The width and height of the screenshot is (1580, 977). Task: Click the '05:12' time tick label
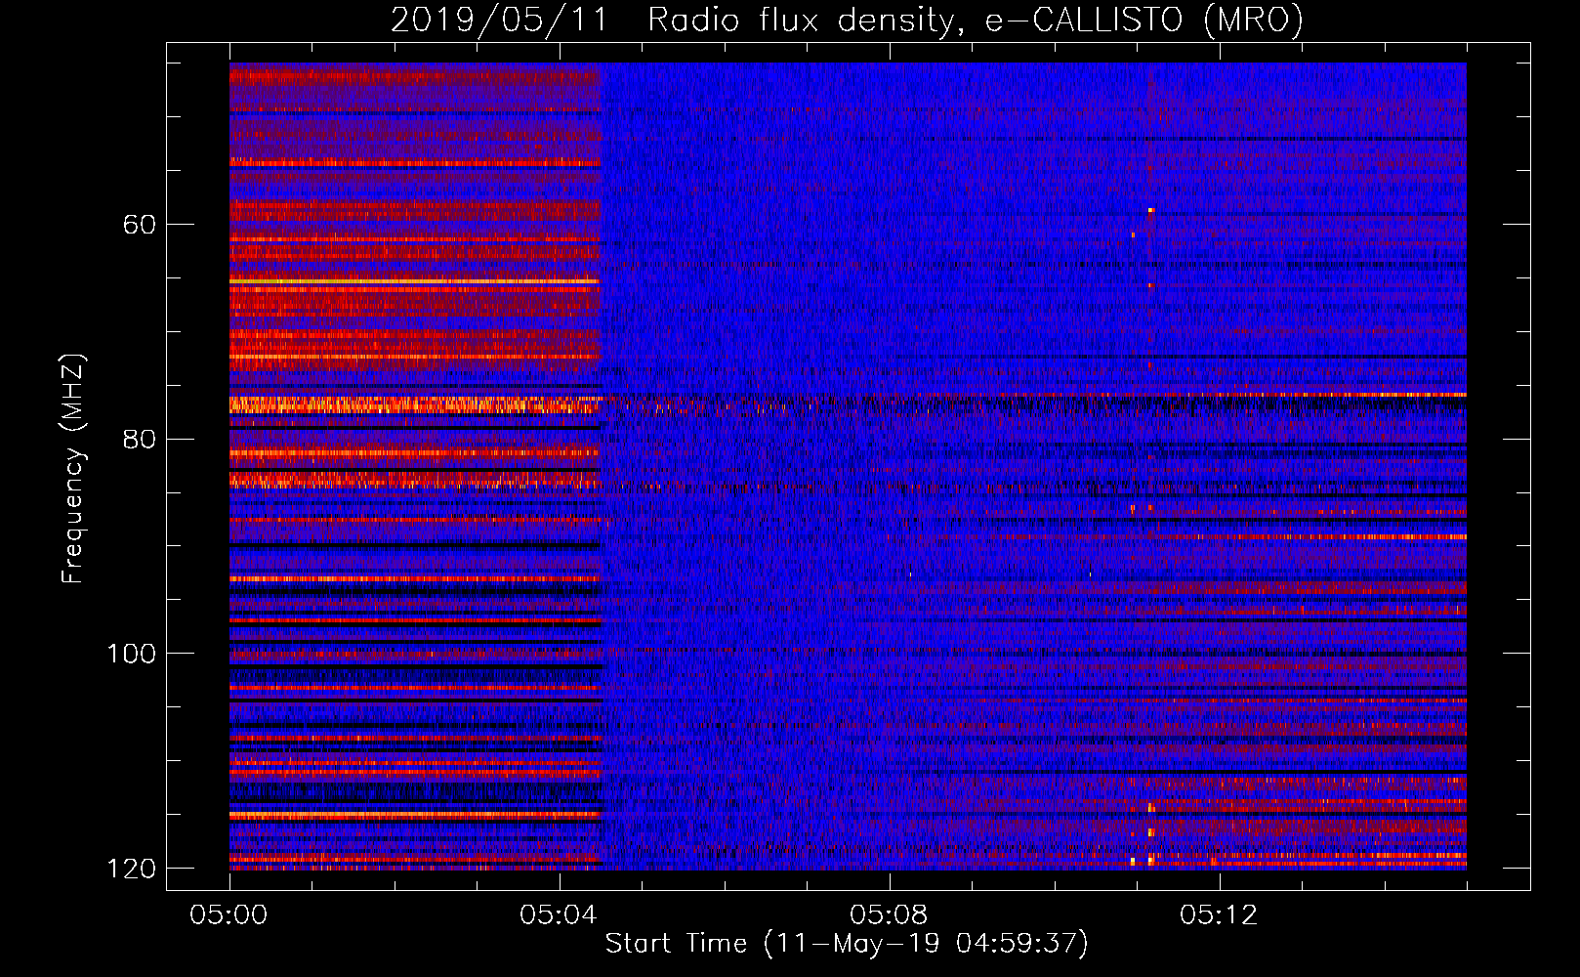tap(1219, 915)
